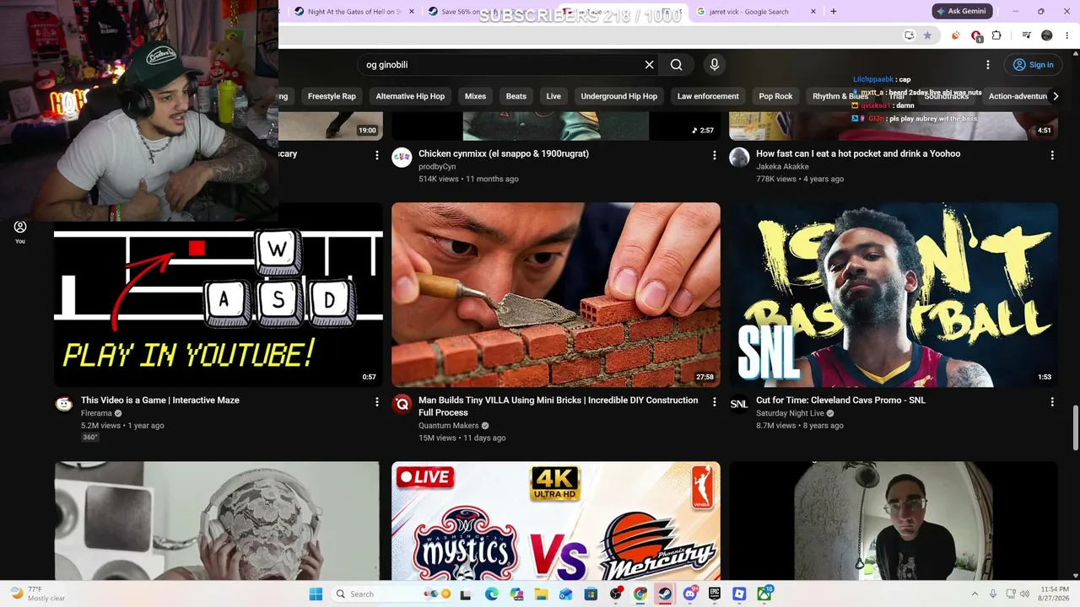Open Microsoft Edge from taskbar
The image size is (1080, 607).
(492, 594)
